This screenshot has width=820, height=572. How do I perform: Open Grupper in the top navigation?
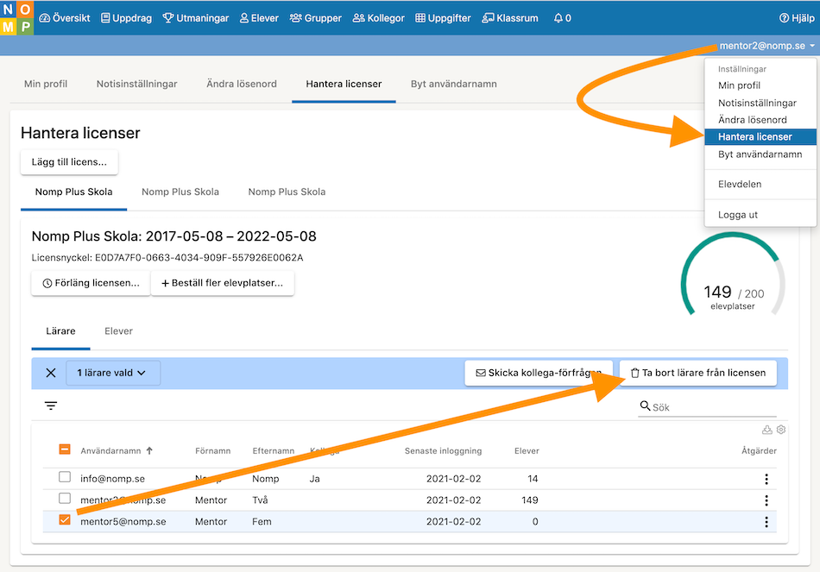pyautogui.click(x=315, y=18)
